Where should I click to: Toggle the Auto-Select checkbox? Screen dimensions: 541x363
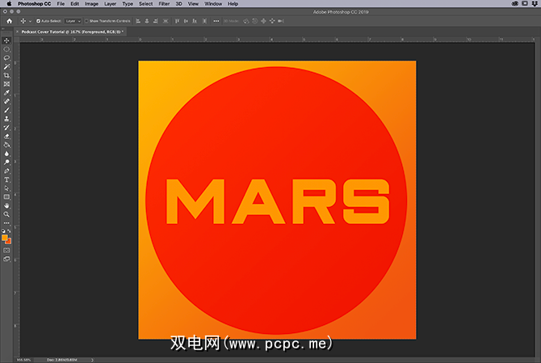pos(39,21)
